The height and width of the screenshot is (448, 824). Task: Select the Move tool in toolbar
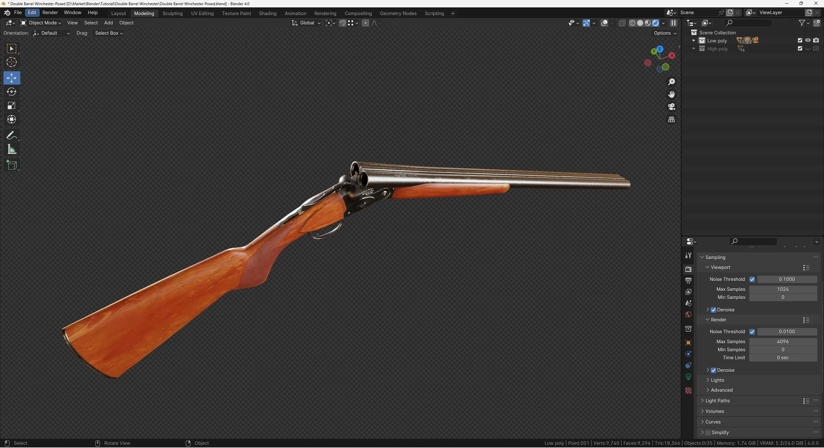(x=11, y=78)
